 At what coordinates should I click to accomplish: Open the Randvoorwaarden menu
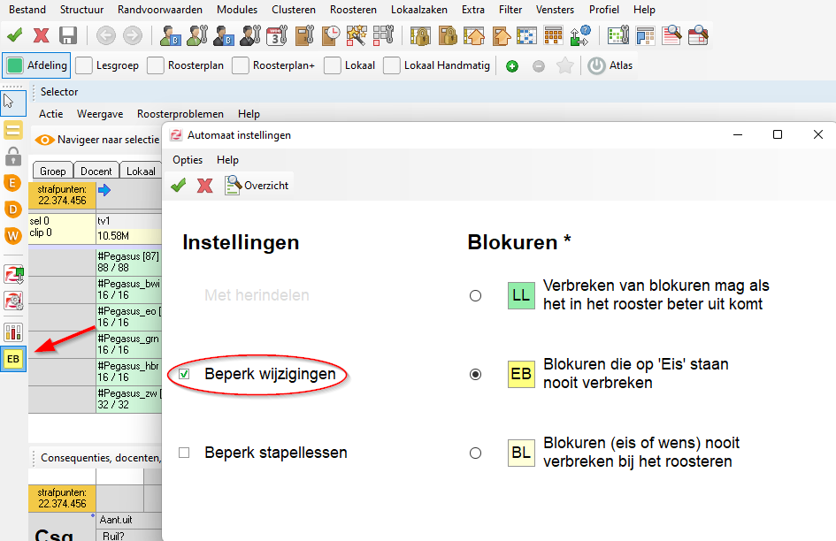coord(160,10)
